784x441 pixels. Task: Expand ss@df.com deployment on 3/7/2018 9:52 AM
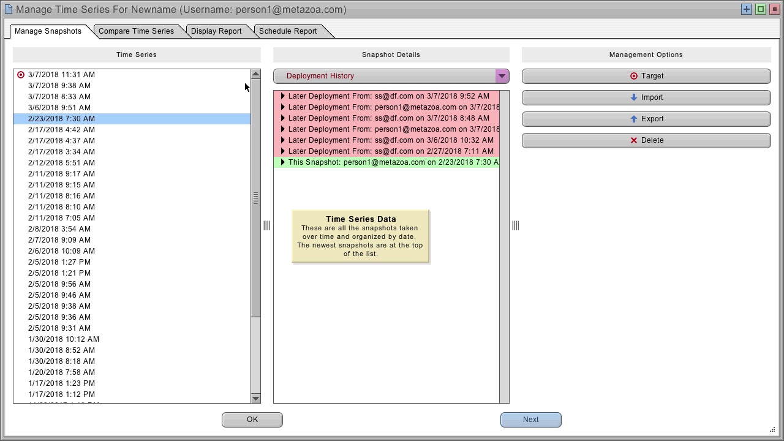tap(283, 96)
